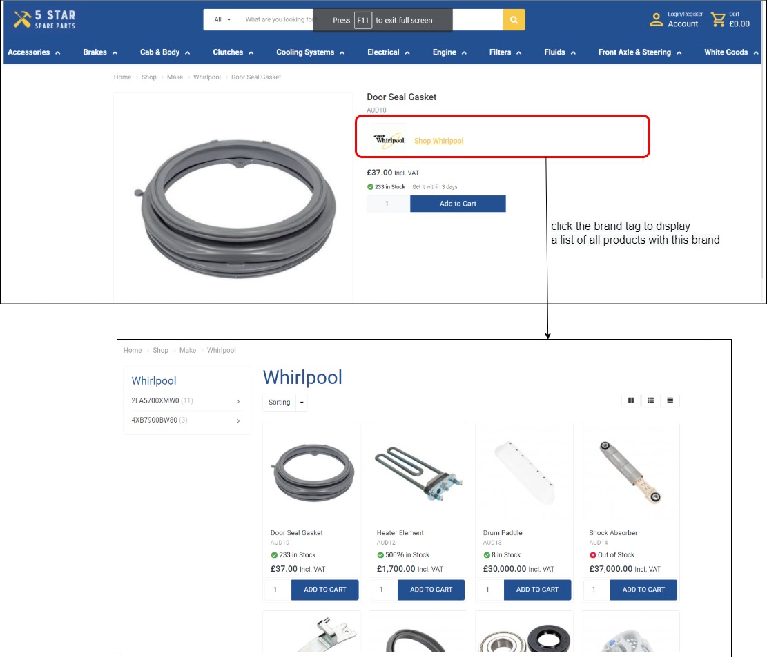This screenshot has width=767, height=658.
Task: Open the Brakes menu
Action: click(100, 52)
